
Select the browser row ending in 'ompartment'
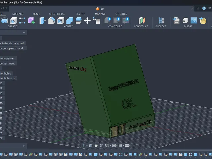coord(8,63)
